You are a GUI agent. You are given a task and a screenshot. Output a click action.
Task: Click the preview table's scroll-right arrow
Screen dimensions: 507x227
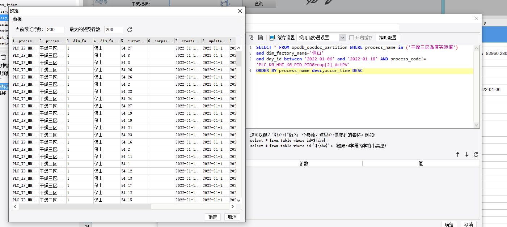(x=233, y=206)
